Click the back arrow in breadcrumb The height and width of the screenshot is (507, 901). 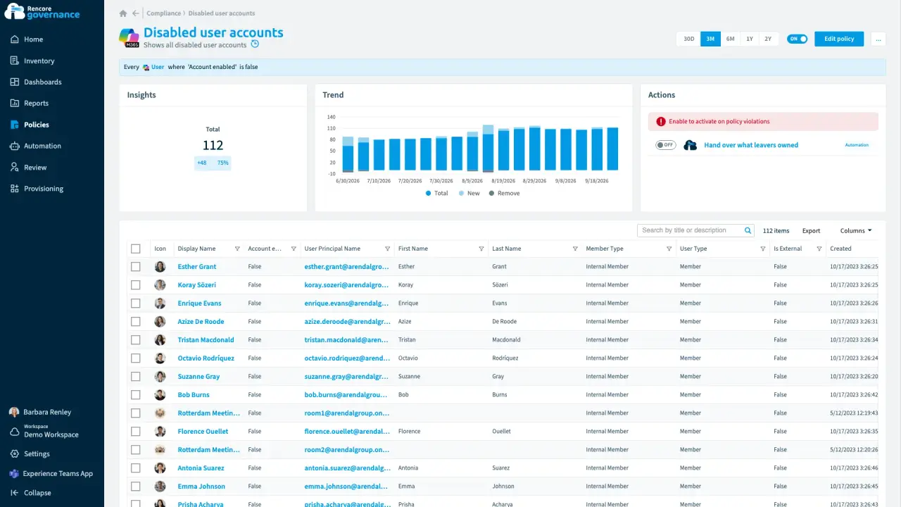[x=136, y=13]
